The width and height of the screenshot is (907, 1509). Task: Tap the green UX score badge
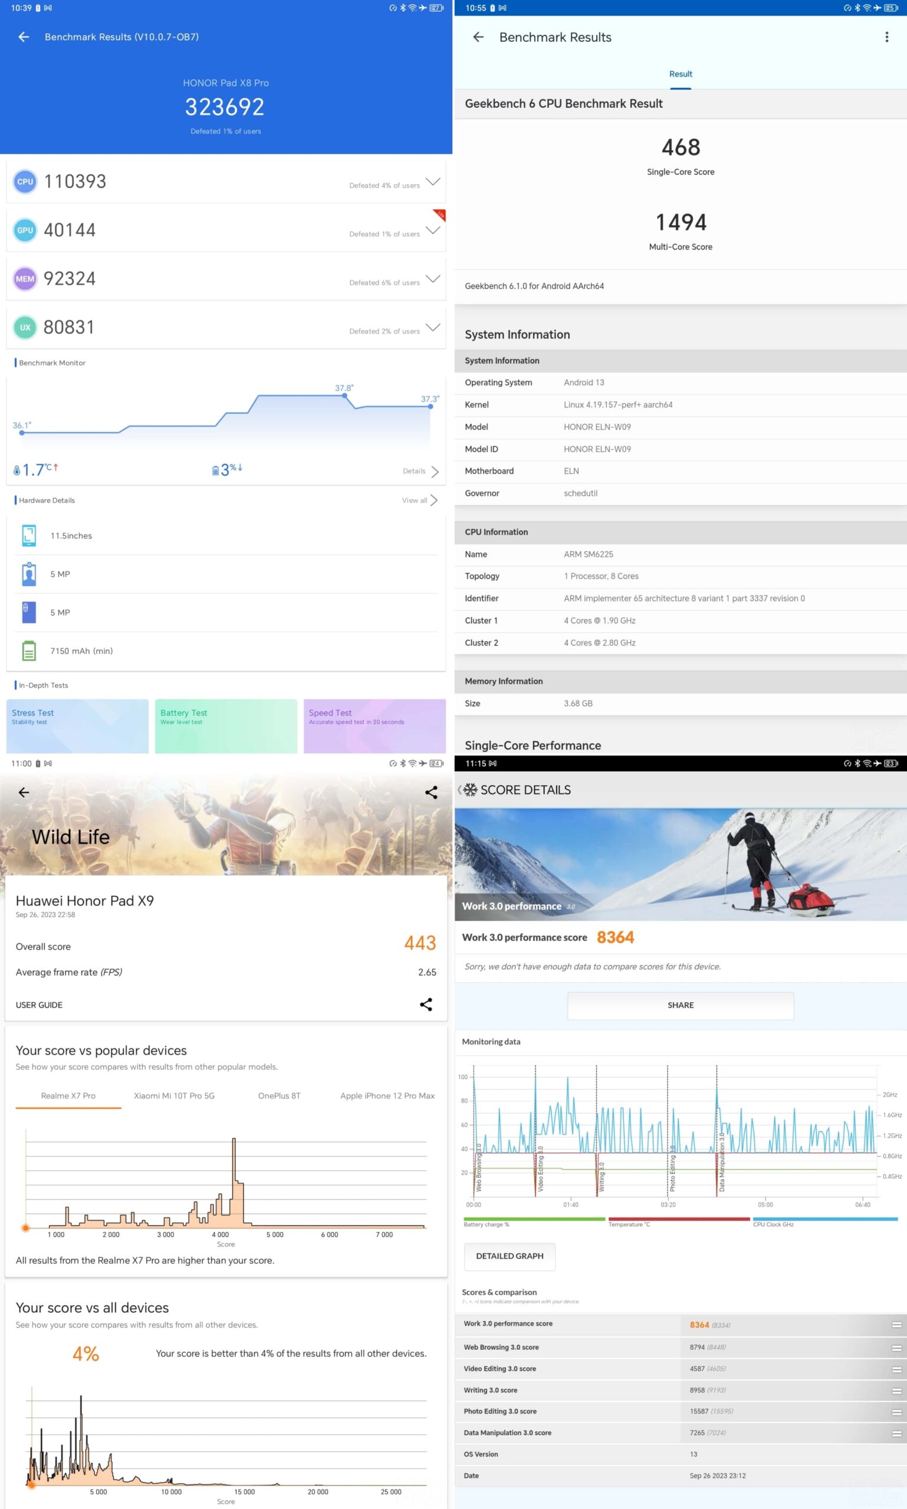25,328
